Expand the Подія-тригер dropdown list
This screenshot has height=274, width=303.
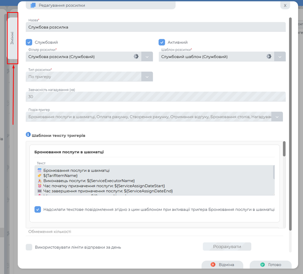[277, 116]
